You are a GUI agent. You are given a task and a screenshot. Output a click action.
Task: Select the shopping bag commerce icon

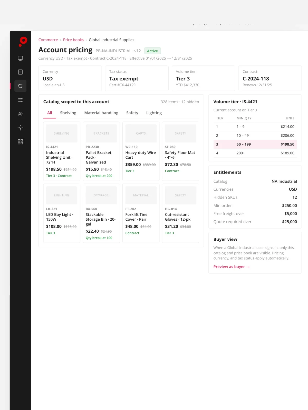[21, 86]
